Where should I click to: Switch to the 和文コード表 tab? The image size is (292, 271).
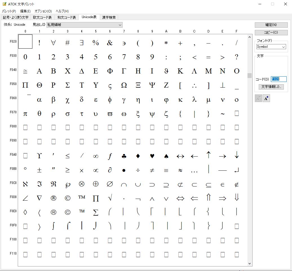(67, 17)
